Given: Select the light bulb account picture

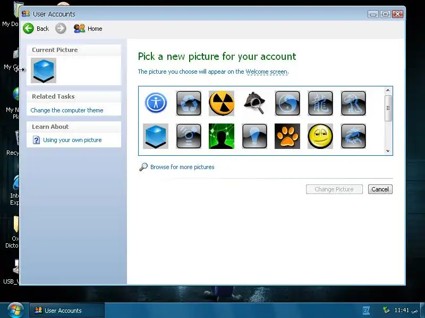Looking at the screenshot, I should click(254, 136).
